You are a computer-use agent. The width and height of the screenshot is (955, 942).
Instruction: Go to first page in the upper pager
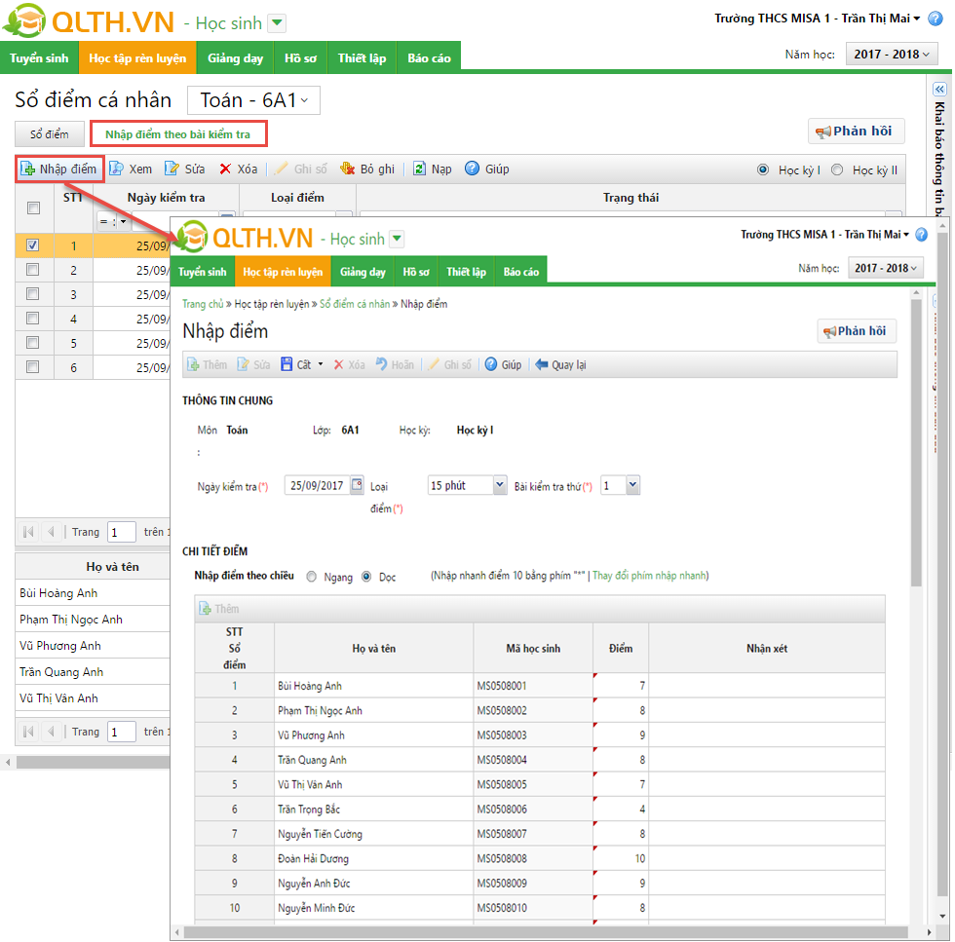[x=28, y=532]
